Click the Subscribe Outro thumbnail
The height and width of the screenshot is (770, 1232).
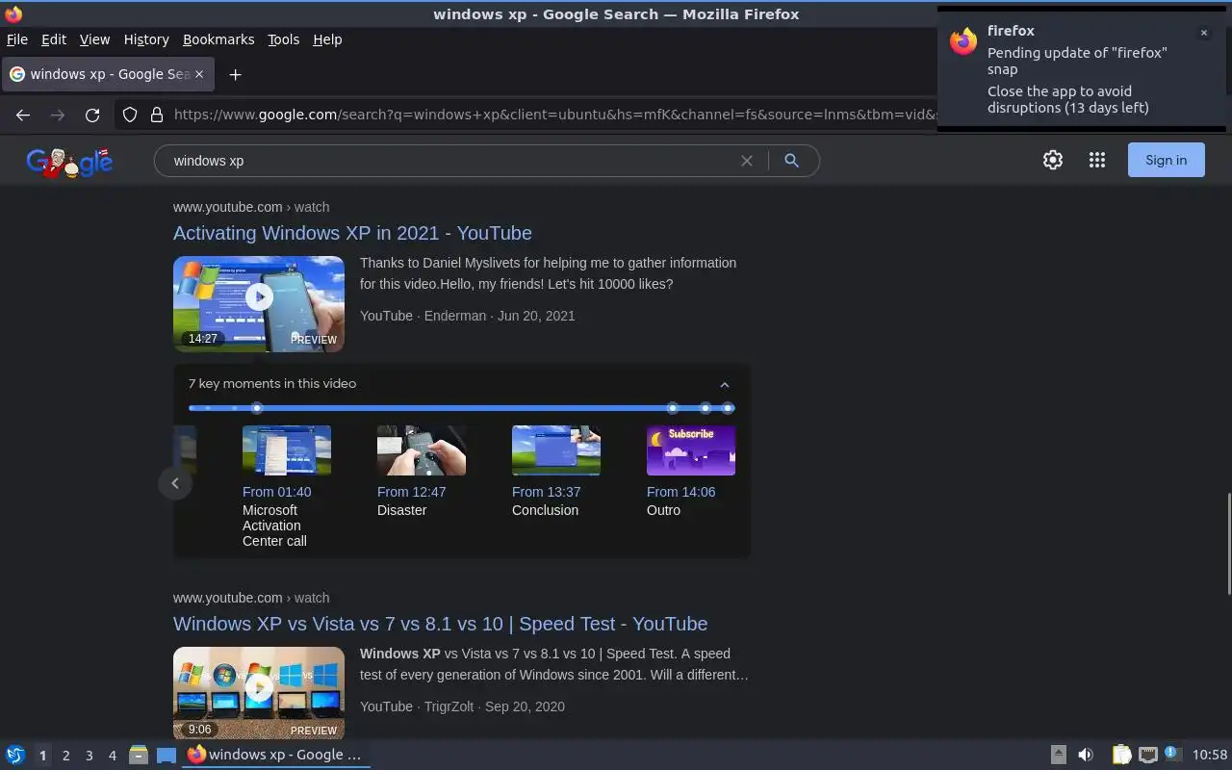pyautogui.click(x=691, y=450)
